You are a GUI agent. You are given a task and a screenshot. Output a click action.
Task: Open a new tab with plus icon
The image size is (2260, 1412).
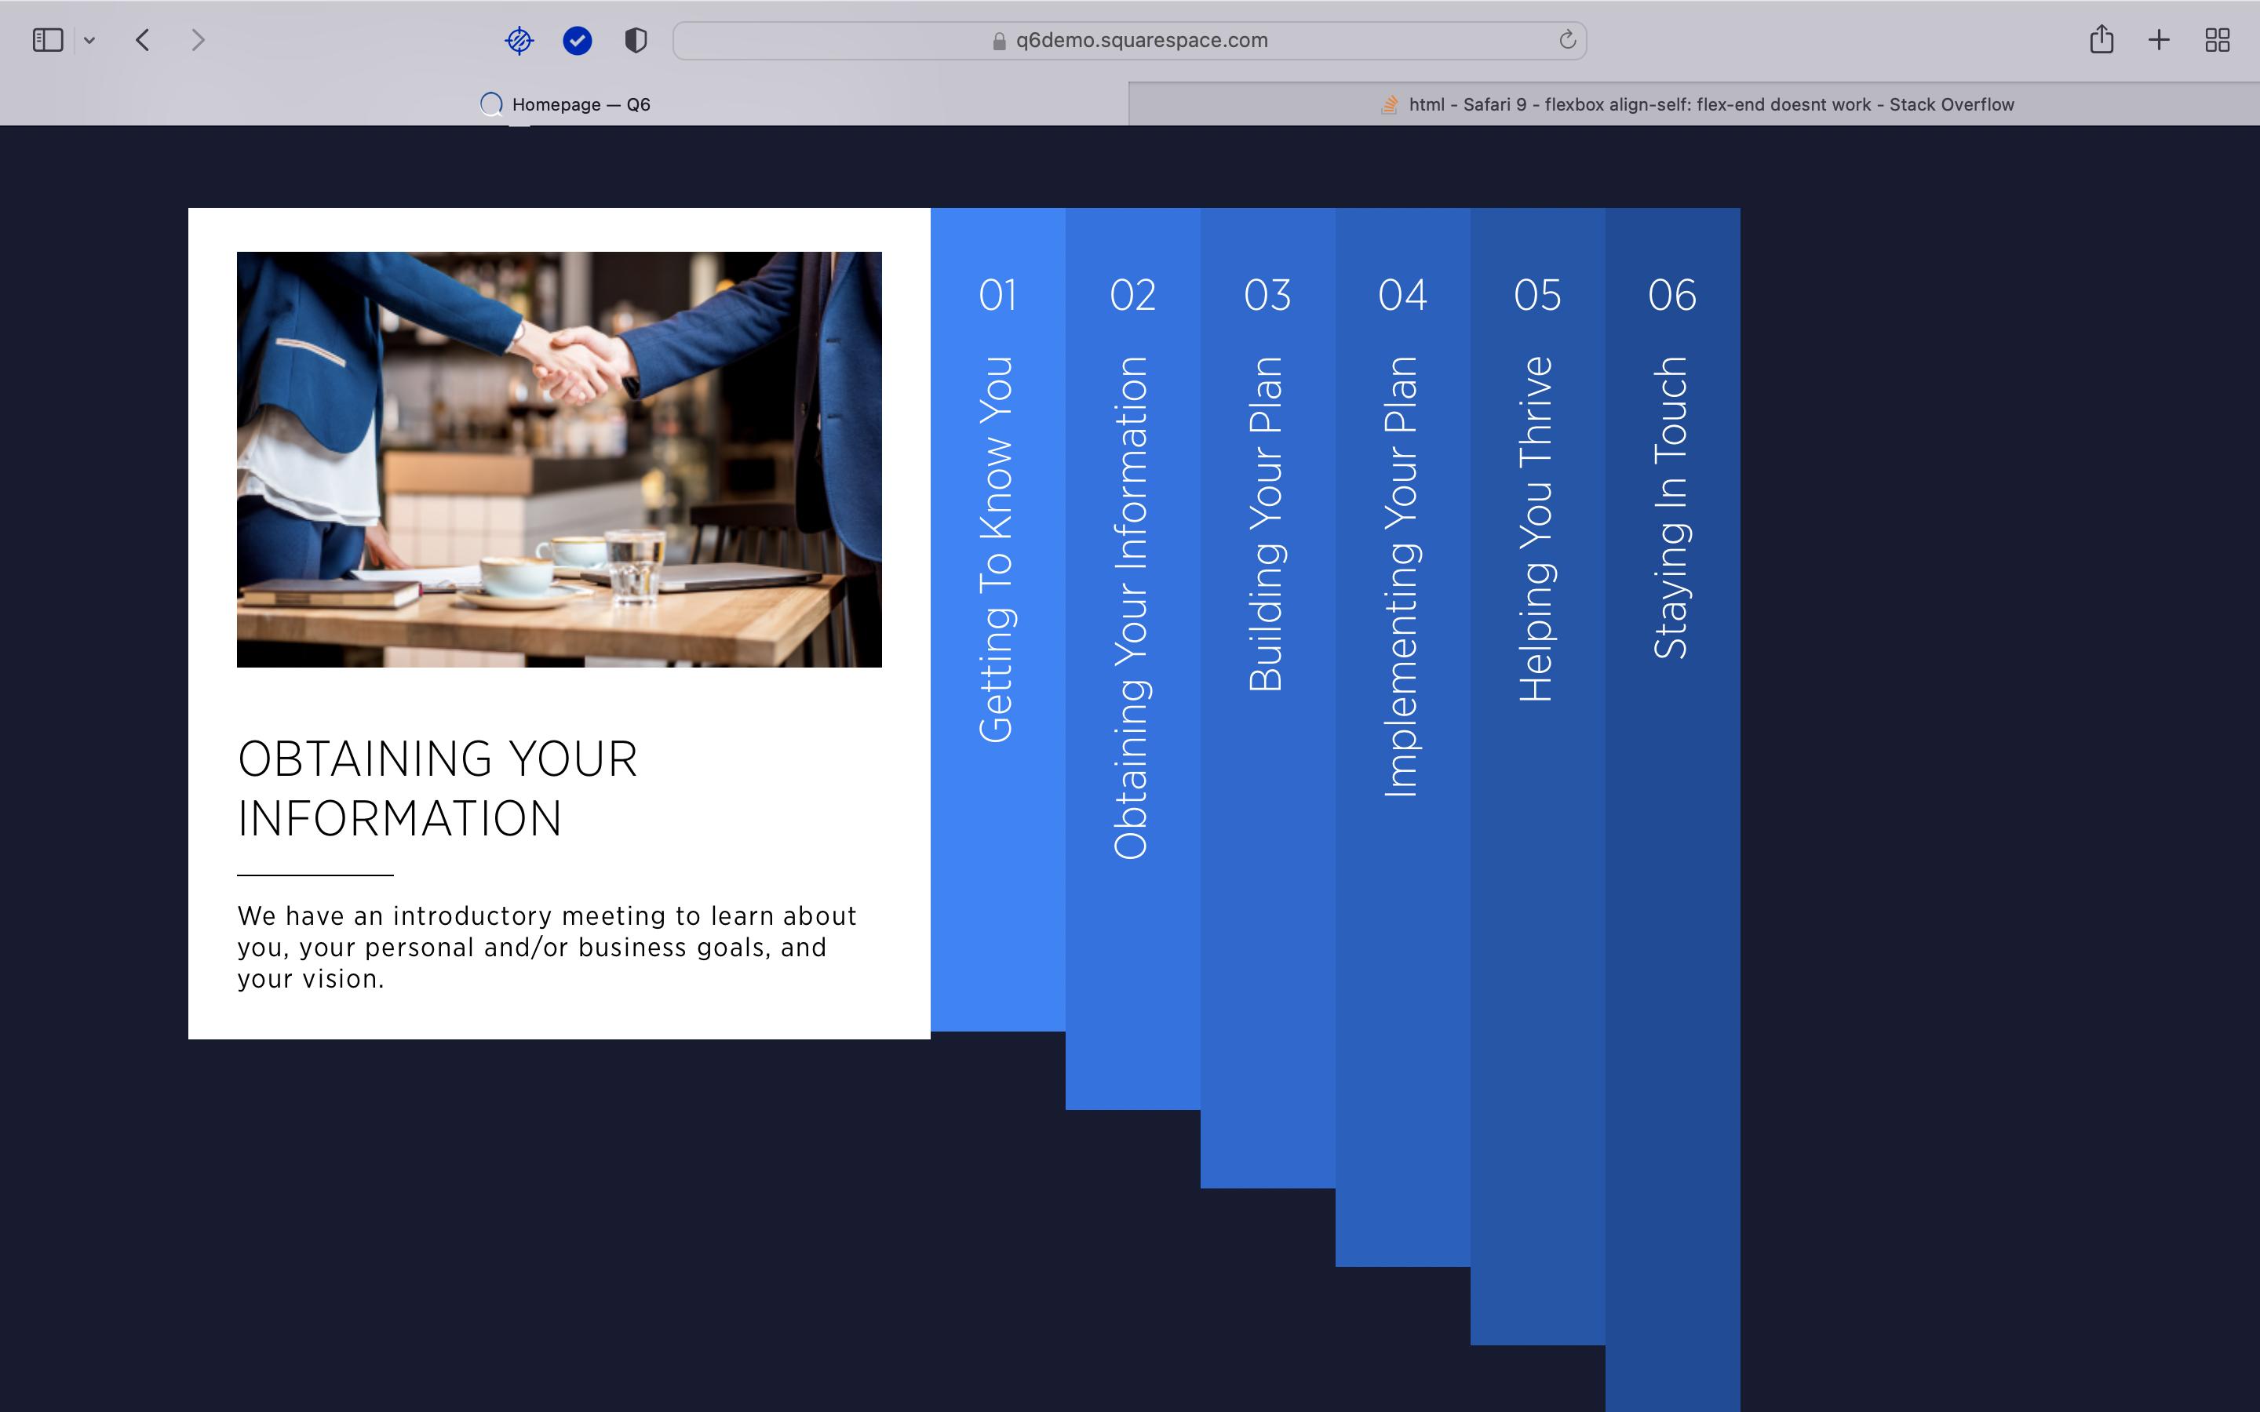[2159, 40]
